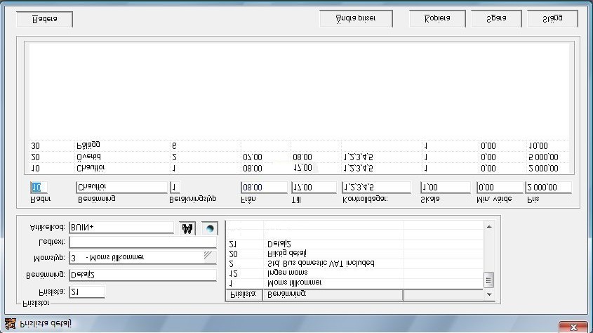593x333 pixels.
Task: Select the Övertid row in the detail grid
Action: (x=299, y=157)
